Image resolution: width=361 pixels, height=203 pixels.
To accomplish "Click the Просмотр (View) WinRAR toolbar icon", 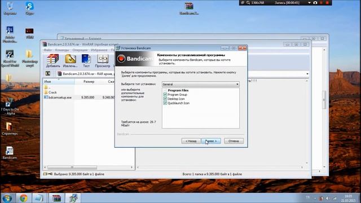I will coord(103,61).
